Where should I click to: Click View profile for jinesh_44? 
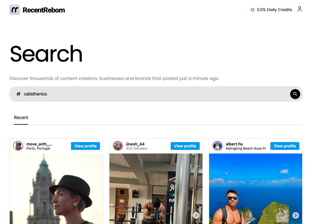[185, 146]
